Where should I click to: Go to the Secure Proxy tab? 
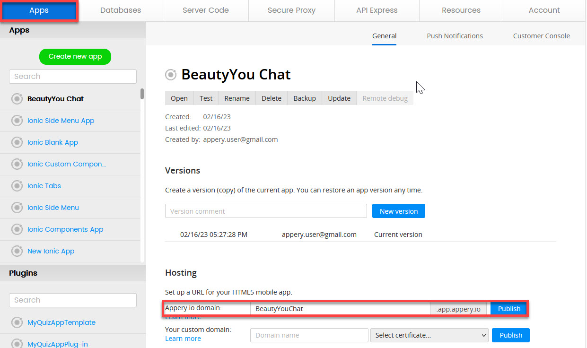coord(291,10)
